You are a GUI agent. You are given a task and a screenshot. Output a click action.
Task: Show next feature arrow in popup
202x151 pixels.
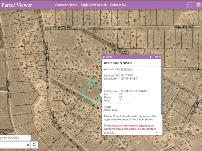[151, 57]
